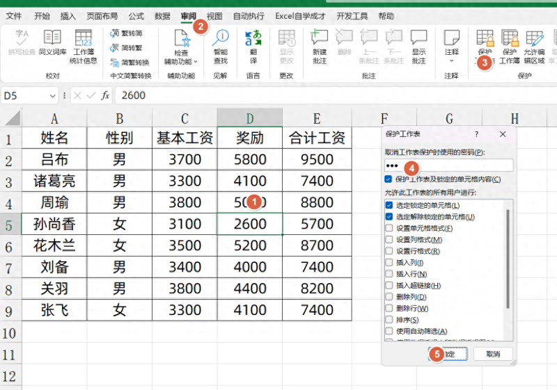Switch to the 开发工具 tab
The width and height of the screenshot is (557, 390).
pos(352,16)
